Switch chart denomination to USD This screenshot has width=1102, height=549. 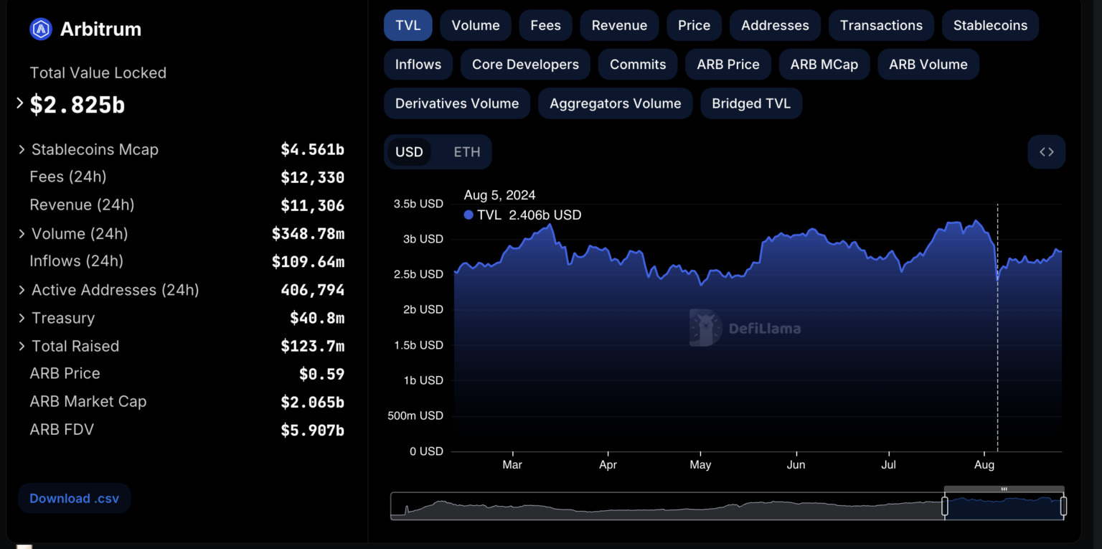coord(410,152)
